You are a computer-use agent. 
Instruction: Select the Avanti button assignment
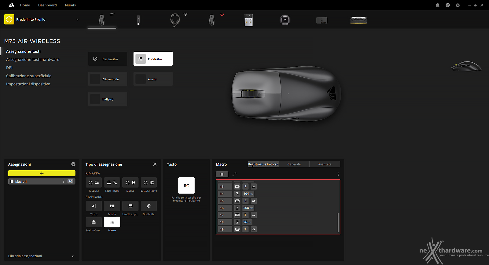[153, 79]
